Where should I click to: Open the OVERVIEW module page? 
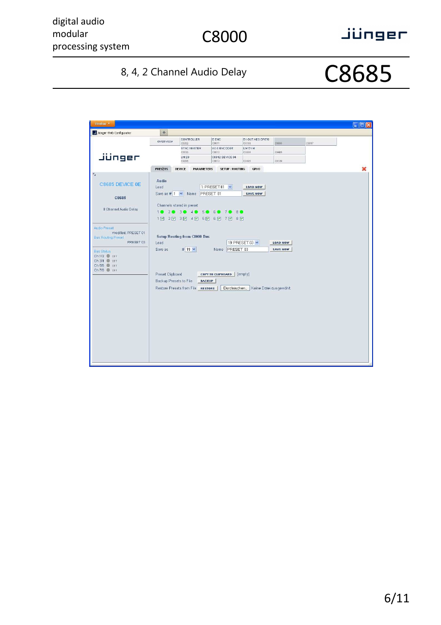(165, 142)
